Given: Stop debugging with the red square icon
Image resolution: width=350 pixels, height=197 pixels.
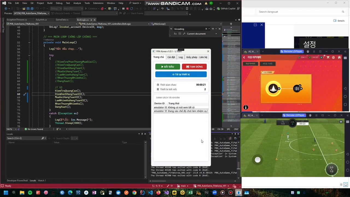Looking at the screenshot, I should [127, 8].
